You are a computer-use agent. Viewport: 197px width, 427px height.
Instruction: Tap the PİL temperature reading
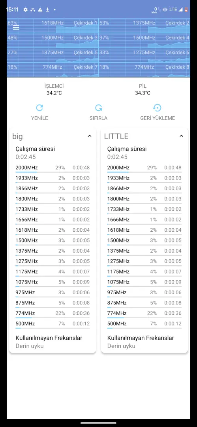pyautogui.click(x=143, y=93)
